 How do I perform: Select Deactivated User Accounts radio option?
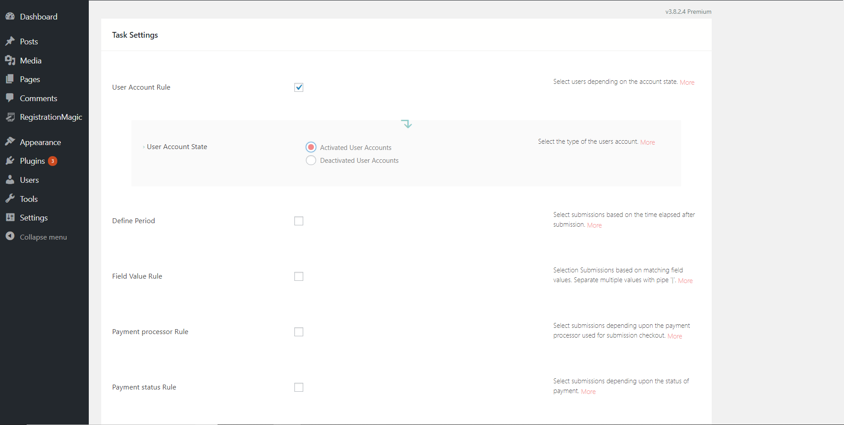[311, 160]
